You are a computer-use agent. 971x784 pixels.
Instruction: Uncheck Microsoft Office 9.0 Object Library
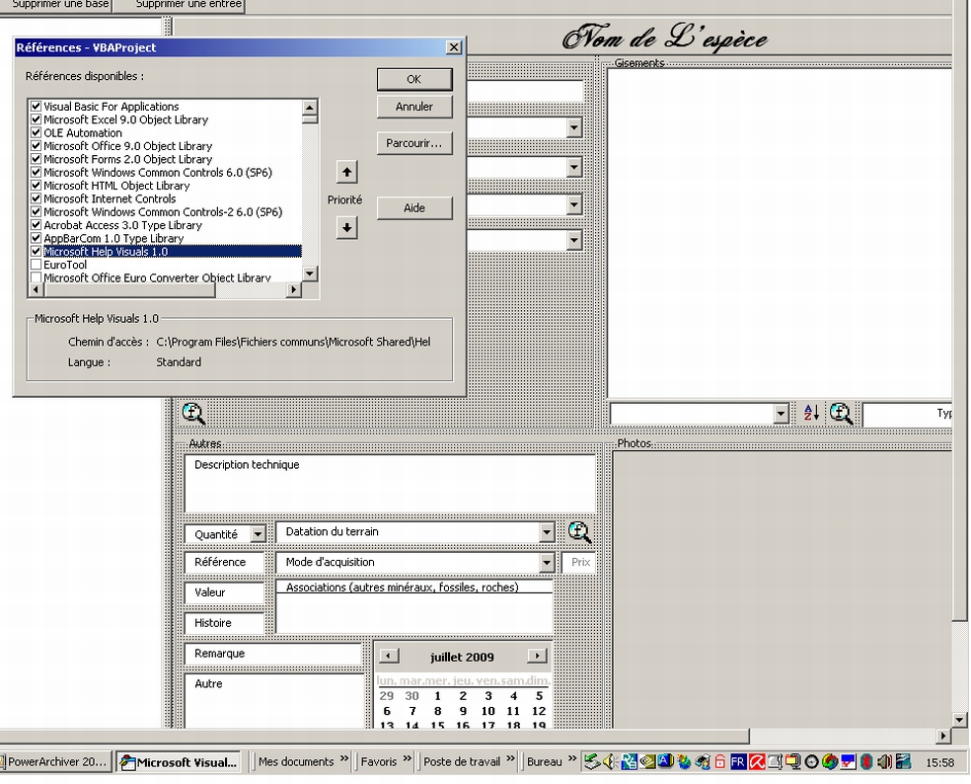pyautogui.click(x=36, y=146)
